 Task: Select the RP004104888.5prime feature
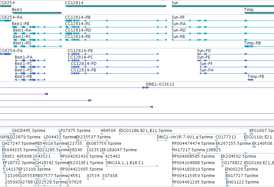[173, 166]
